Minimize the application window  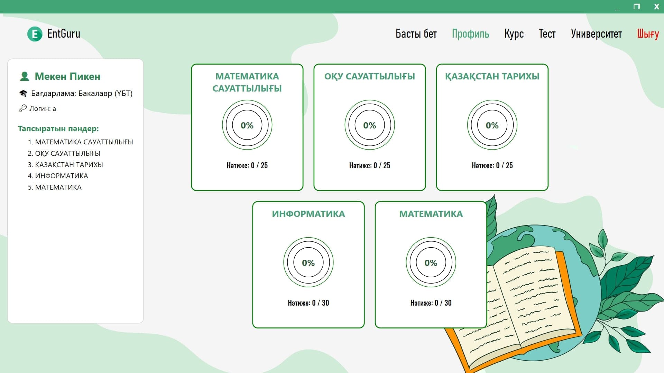tap(616, 8)
